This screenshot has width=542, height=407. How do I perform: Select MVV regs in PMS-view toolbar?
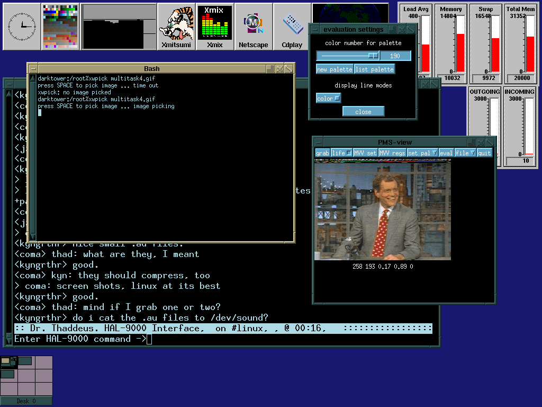tap(392, 153)
